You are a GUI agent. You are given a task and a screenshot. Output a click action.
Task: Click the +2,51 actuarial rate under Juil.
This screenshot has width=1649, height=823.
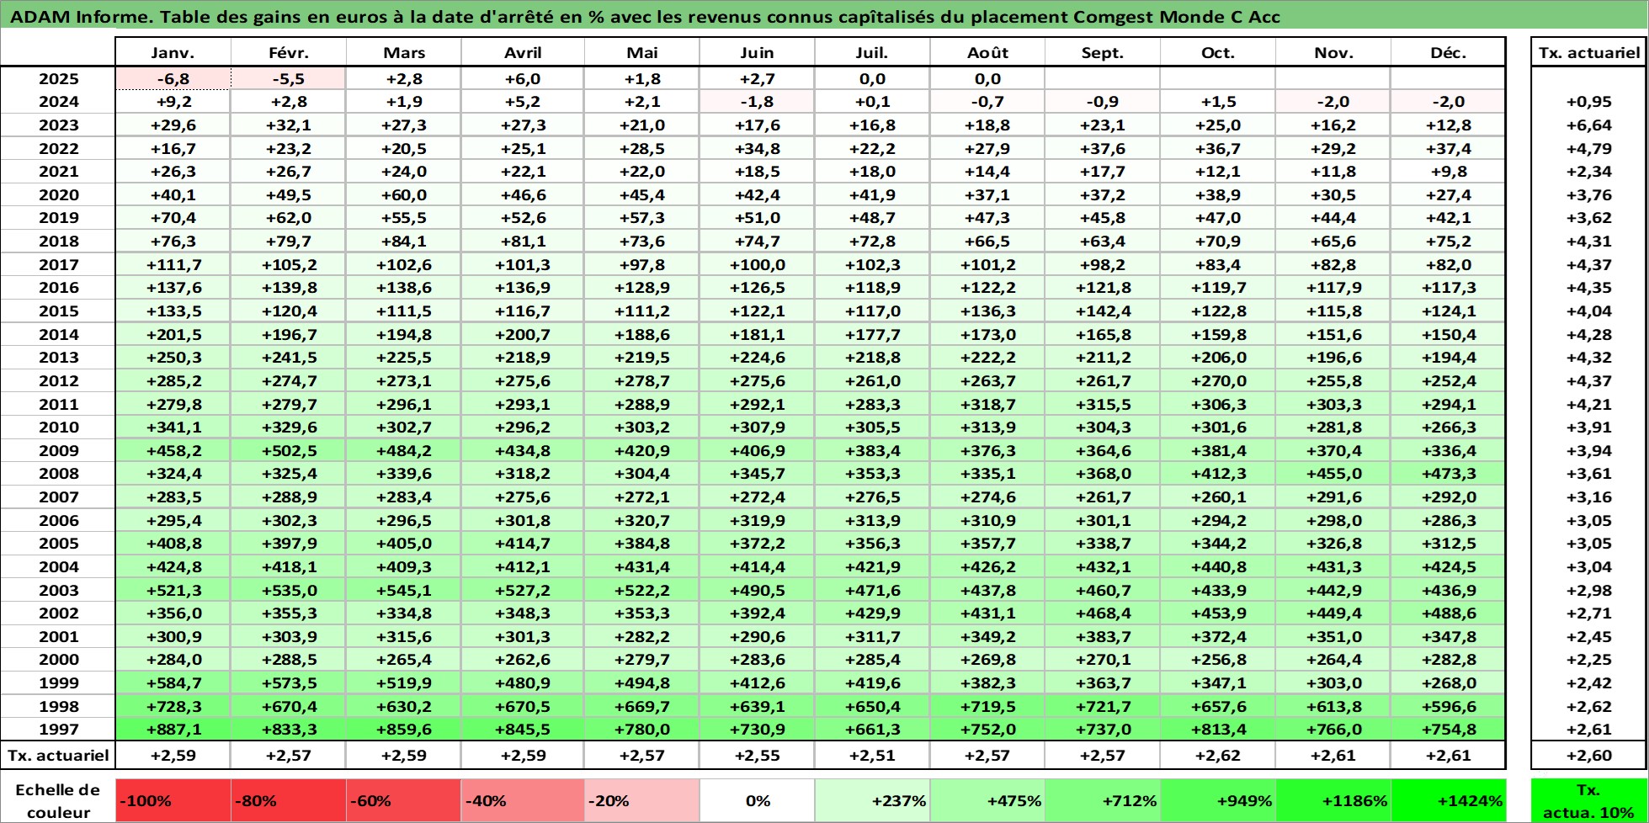tap(872, 755)
